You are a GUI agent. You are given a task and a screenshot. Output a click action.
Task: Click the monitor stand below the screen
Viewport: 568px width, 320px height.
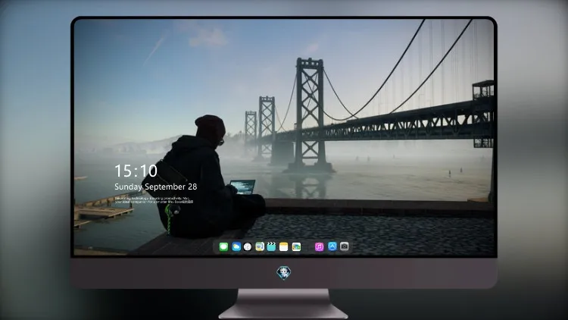point(283,304)
